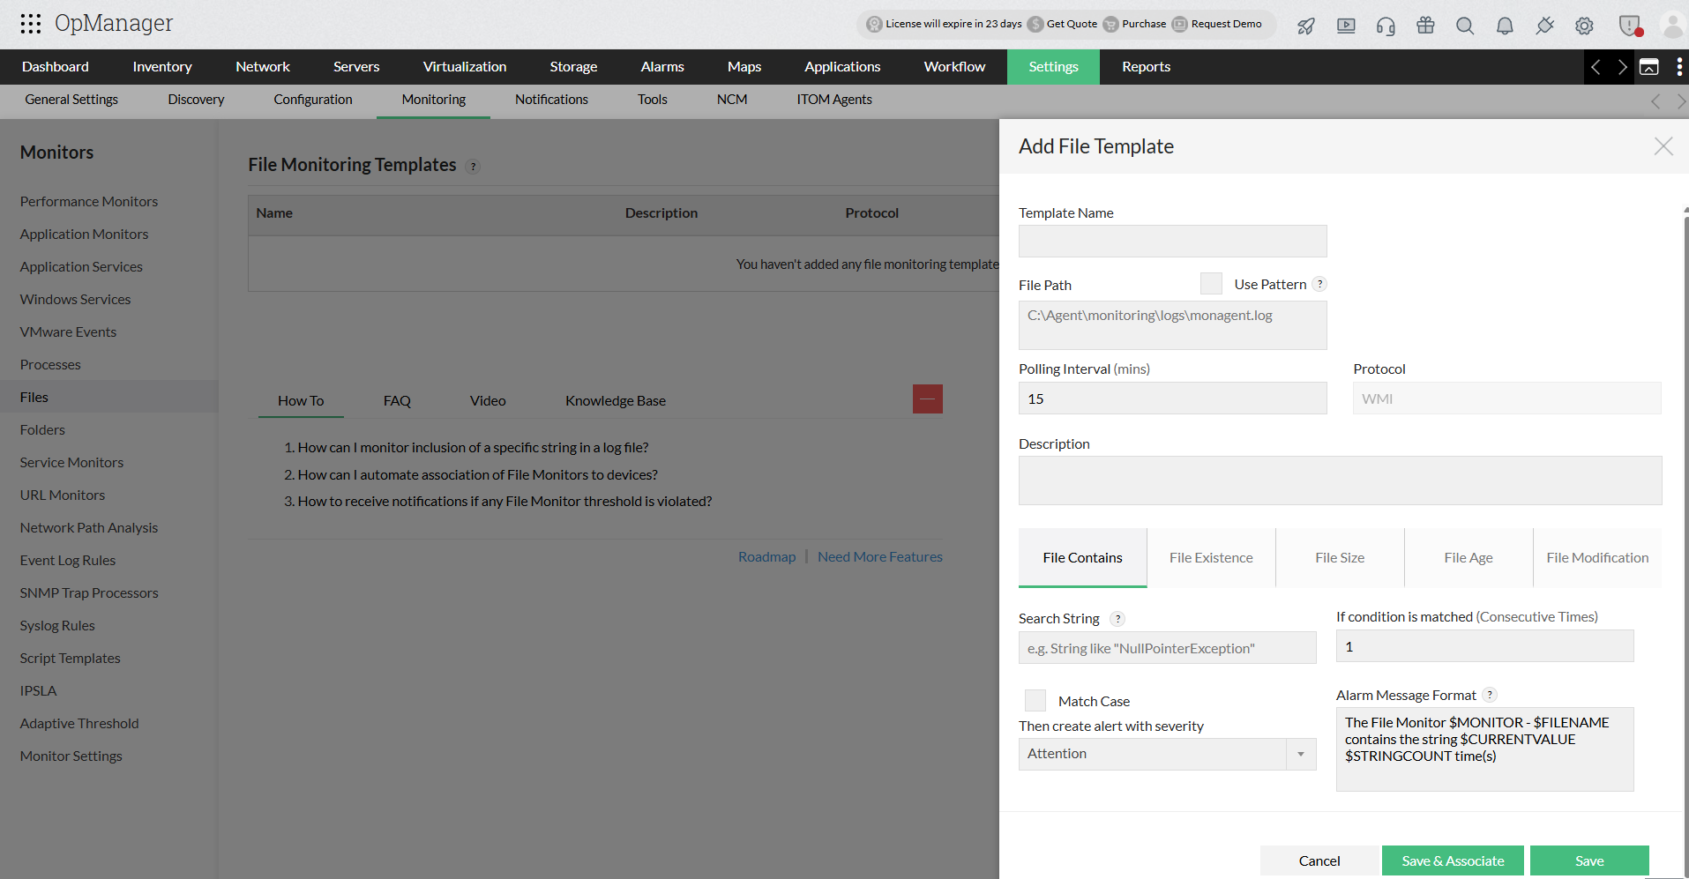Click the Cancel button
This screenshot has height=879, width=1689.
[1319, 860]
